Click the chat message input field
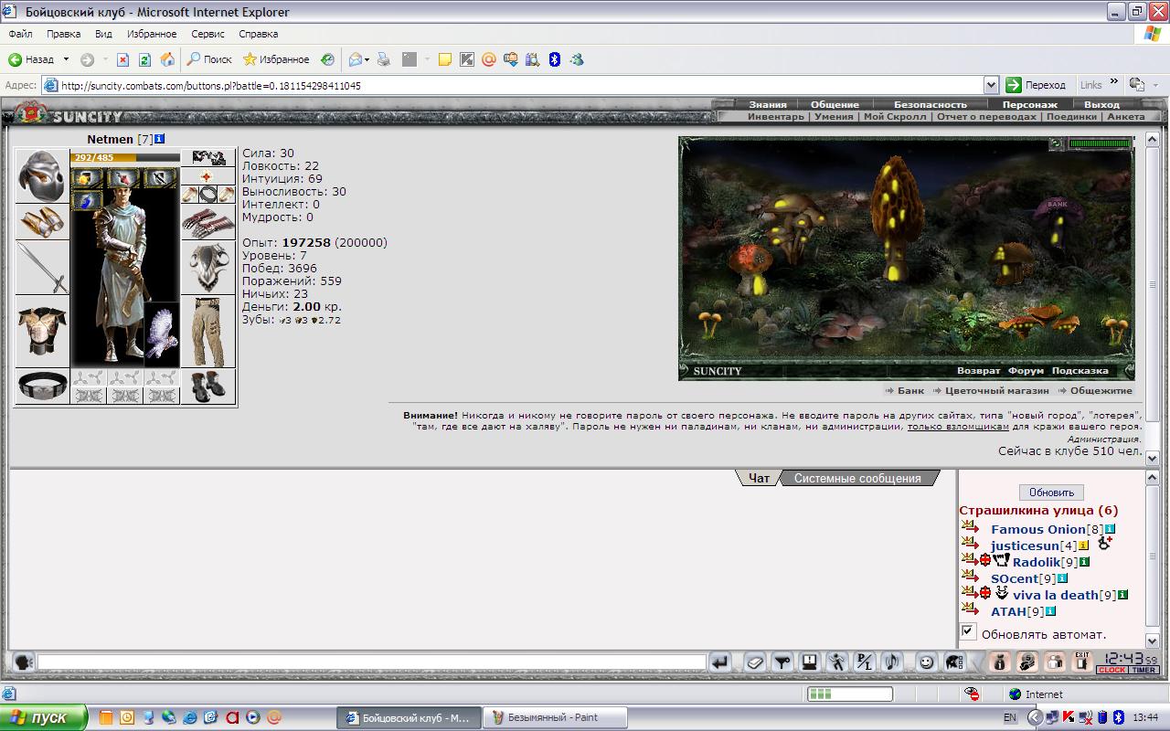Screen dimensions: 1170x731 (x=371, y=662)
